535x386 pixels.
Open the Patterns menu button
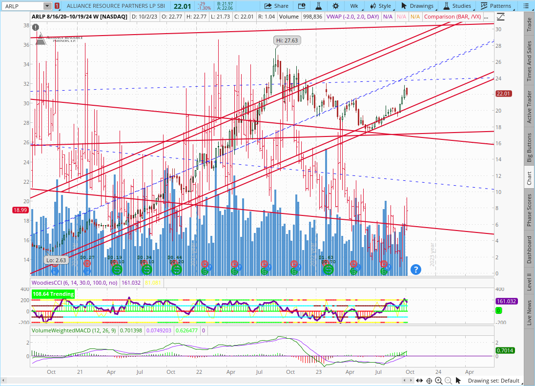coord(496,6)
